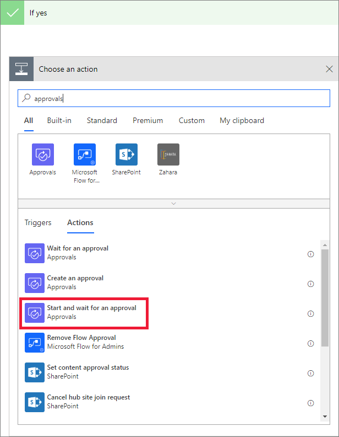339x437 pixels.
Task: Show info for Set content approval status
Action: click(310, 373)
